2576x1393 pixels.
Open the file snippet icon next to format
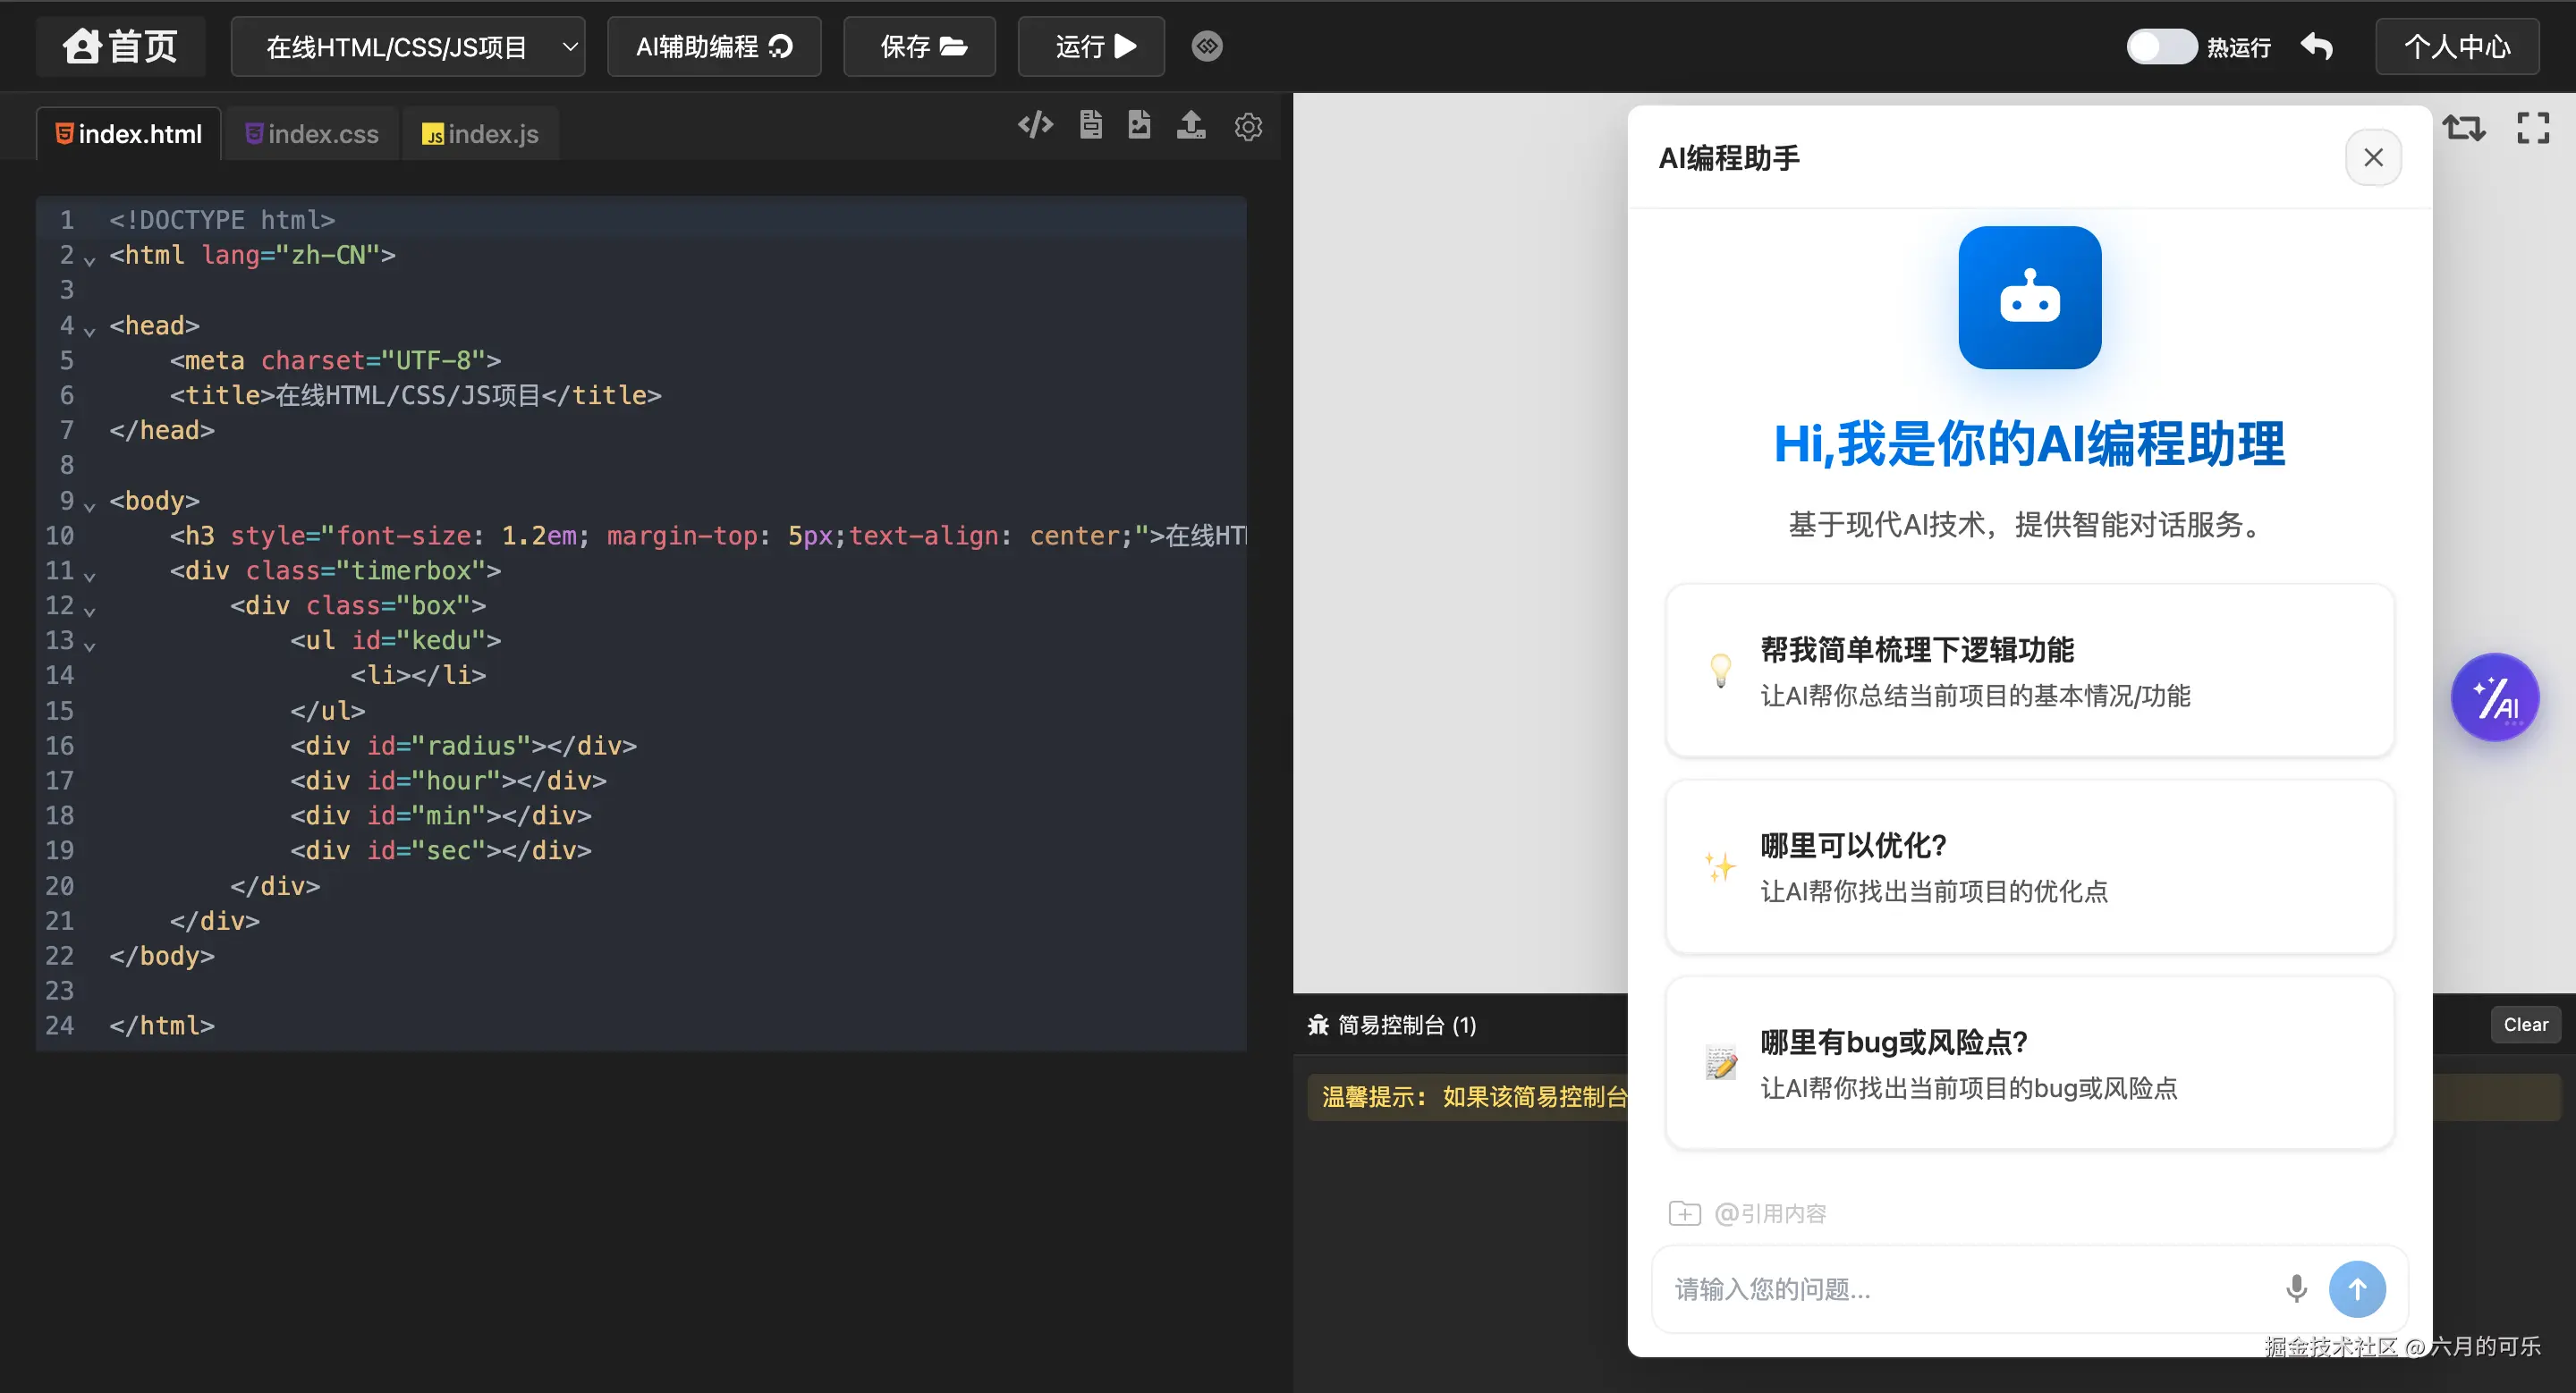(x=1090, y=125)
